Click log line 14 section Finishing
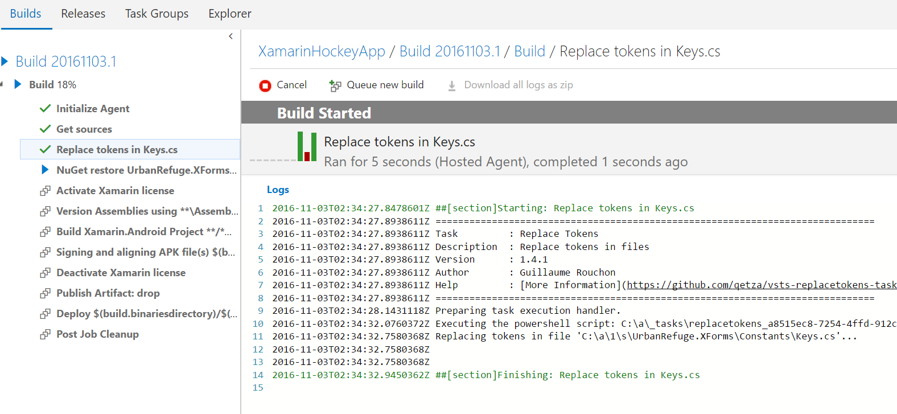Viewport: 897px width, 414px height. tap(485, 375)
